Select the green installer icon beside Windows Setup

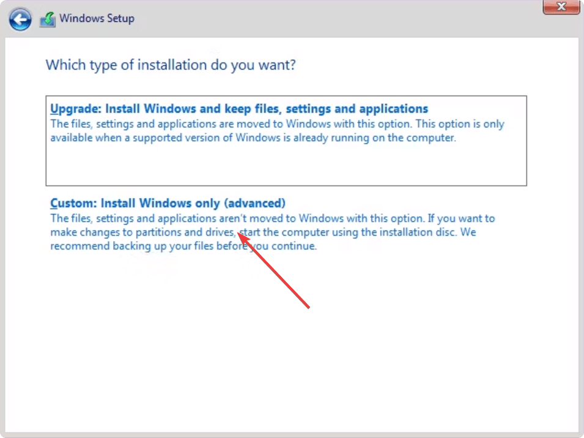click(47, 18)
